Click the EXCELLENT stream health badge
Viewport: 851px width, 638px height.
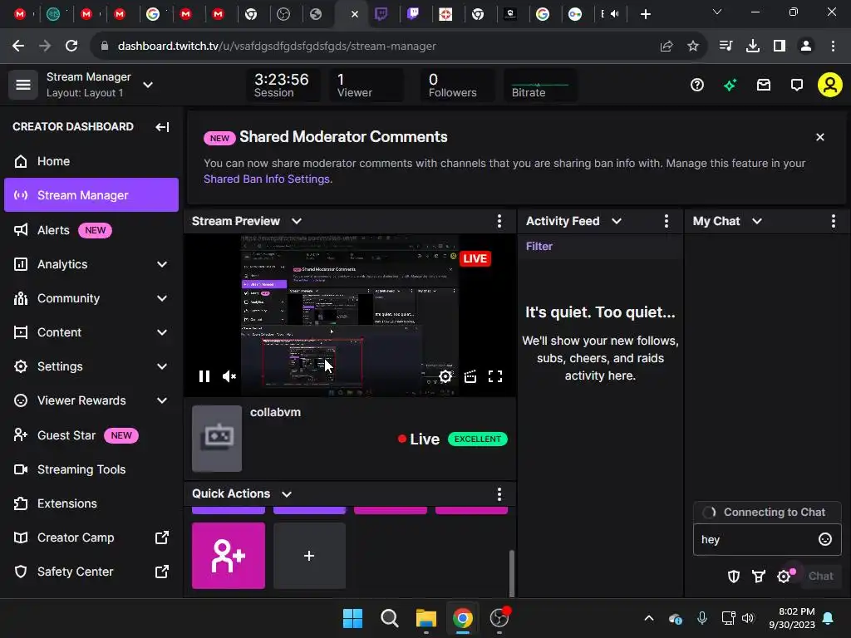point(478,439)
